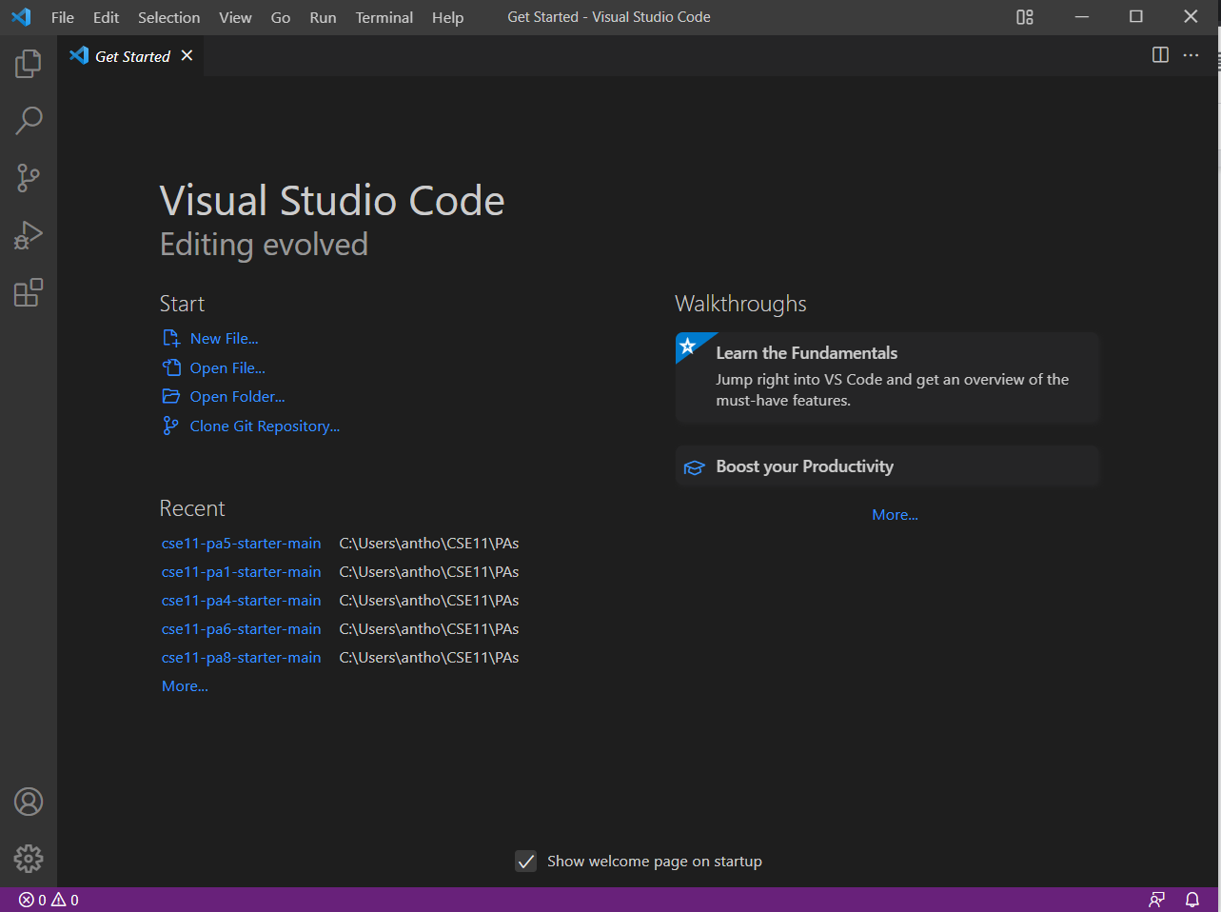1221x912 pixels.
Task: Open the Terminal menu
Action: click(384, 17)
